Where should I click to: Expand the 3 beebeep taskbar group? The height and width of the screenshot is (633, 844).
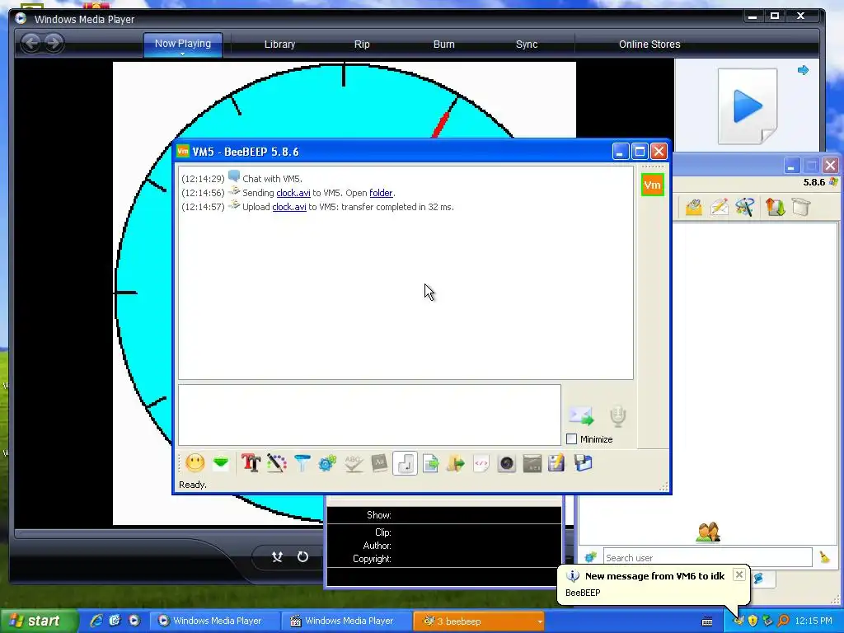coord(479,621)
